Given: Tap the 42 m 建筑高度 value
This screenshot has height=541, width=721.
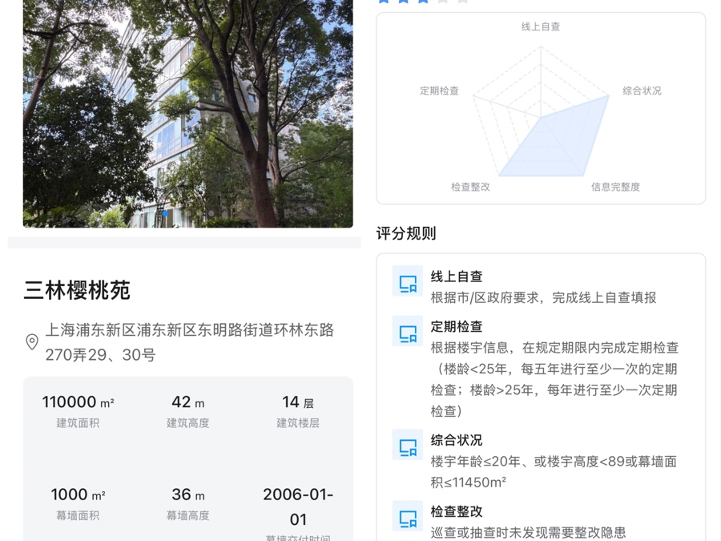Looking at the screenshot, I should (187, 402).
